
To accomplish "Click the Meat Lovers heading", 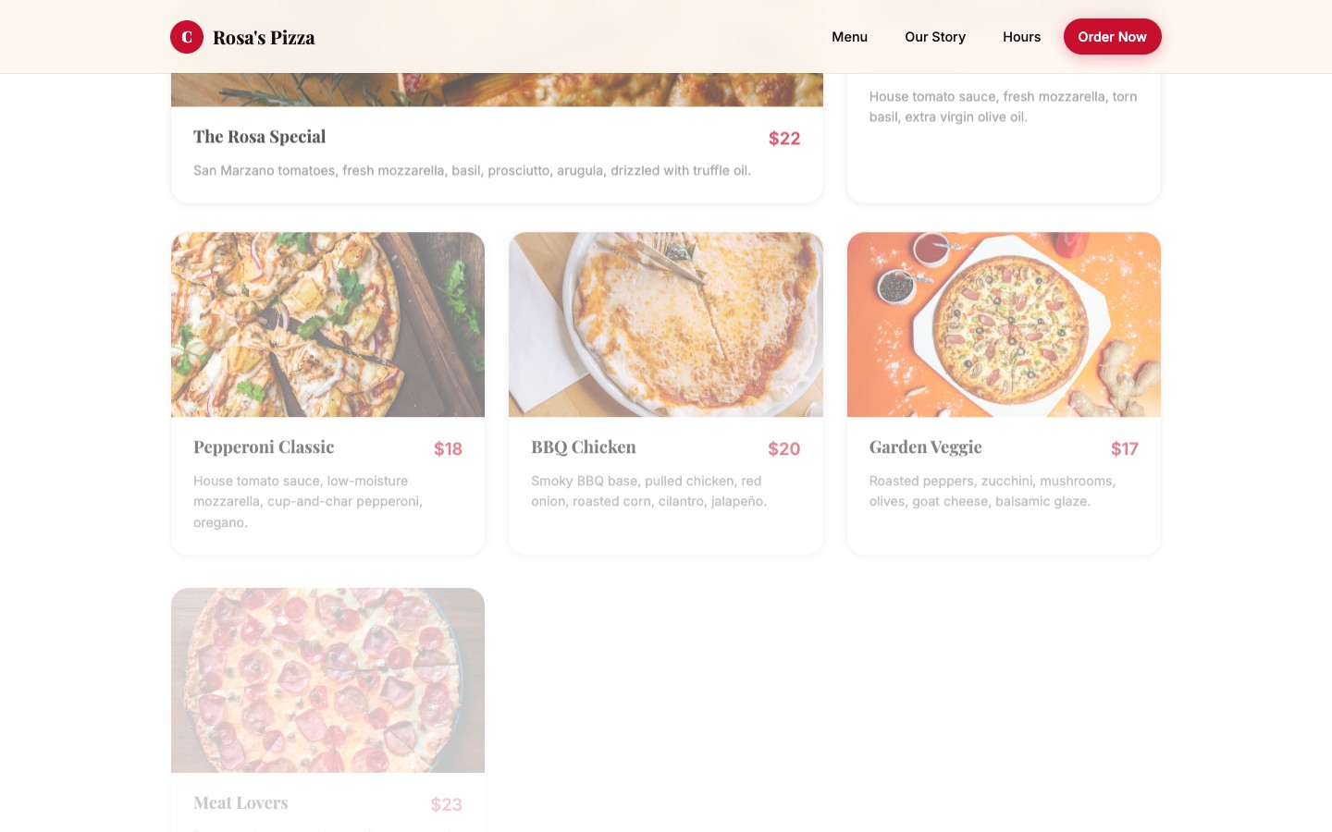I will pyautogui.click(x=240, y=803).
